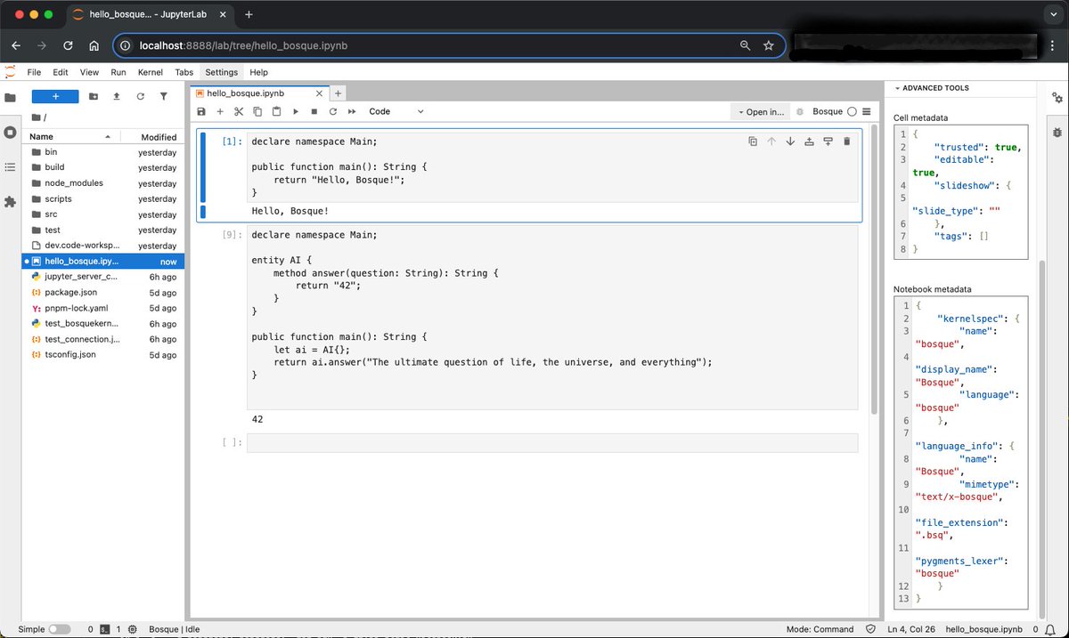Duplicate the active cell via the cell toolbar
The height and width of the screenshot is (638, 1069).
tap(753, 141)
